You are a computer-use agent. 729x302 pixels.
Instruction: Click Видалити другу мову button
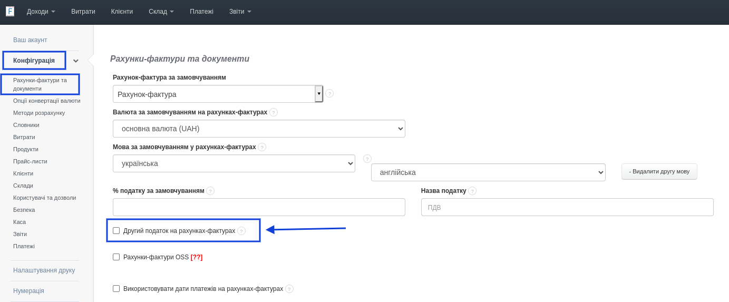[659, 171]
